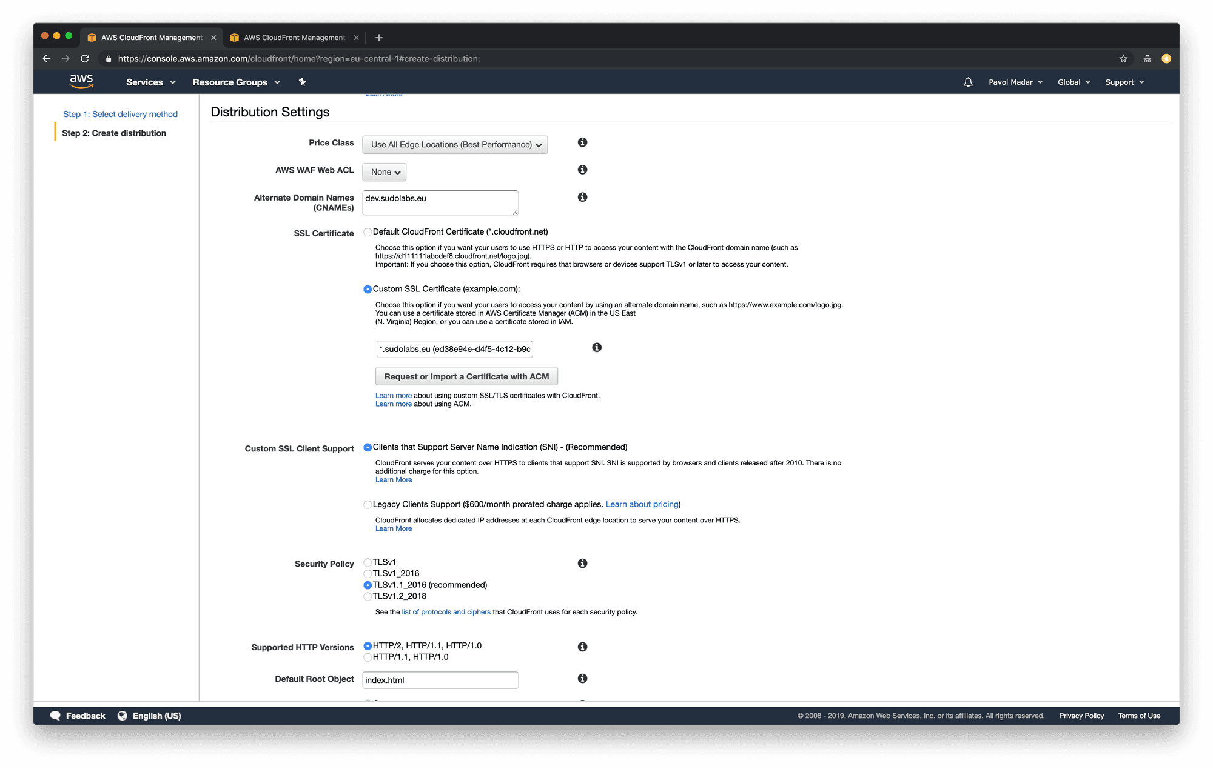Open the notifications bell
Viewport: 1213px width, 769px height.
click(x=968, y=82)
